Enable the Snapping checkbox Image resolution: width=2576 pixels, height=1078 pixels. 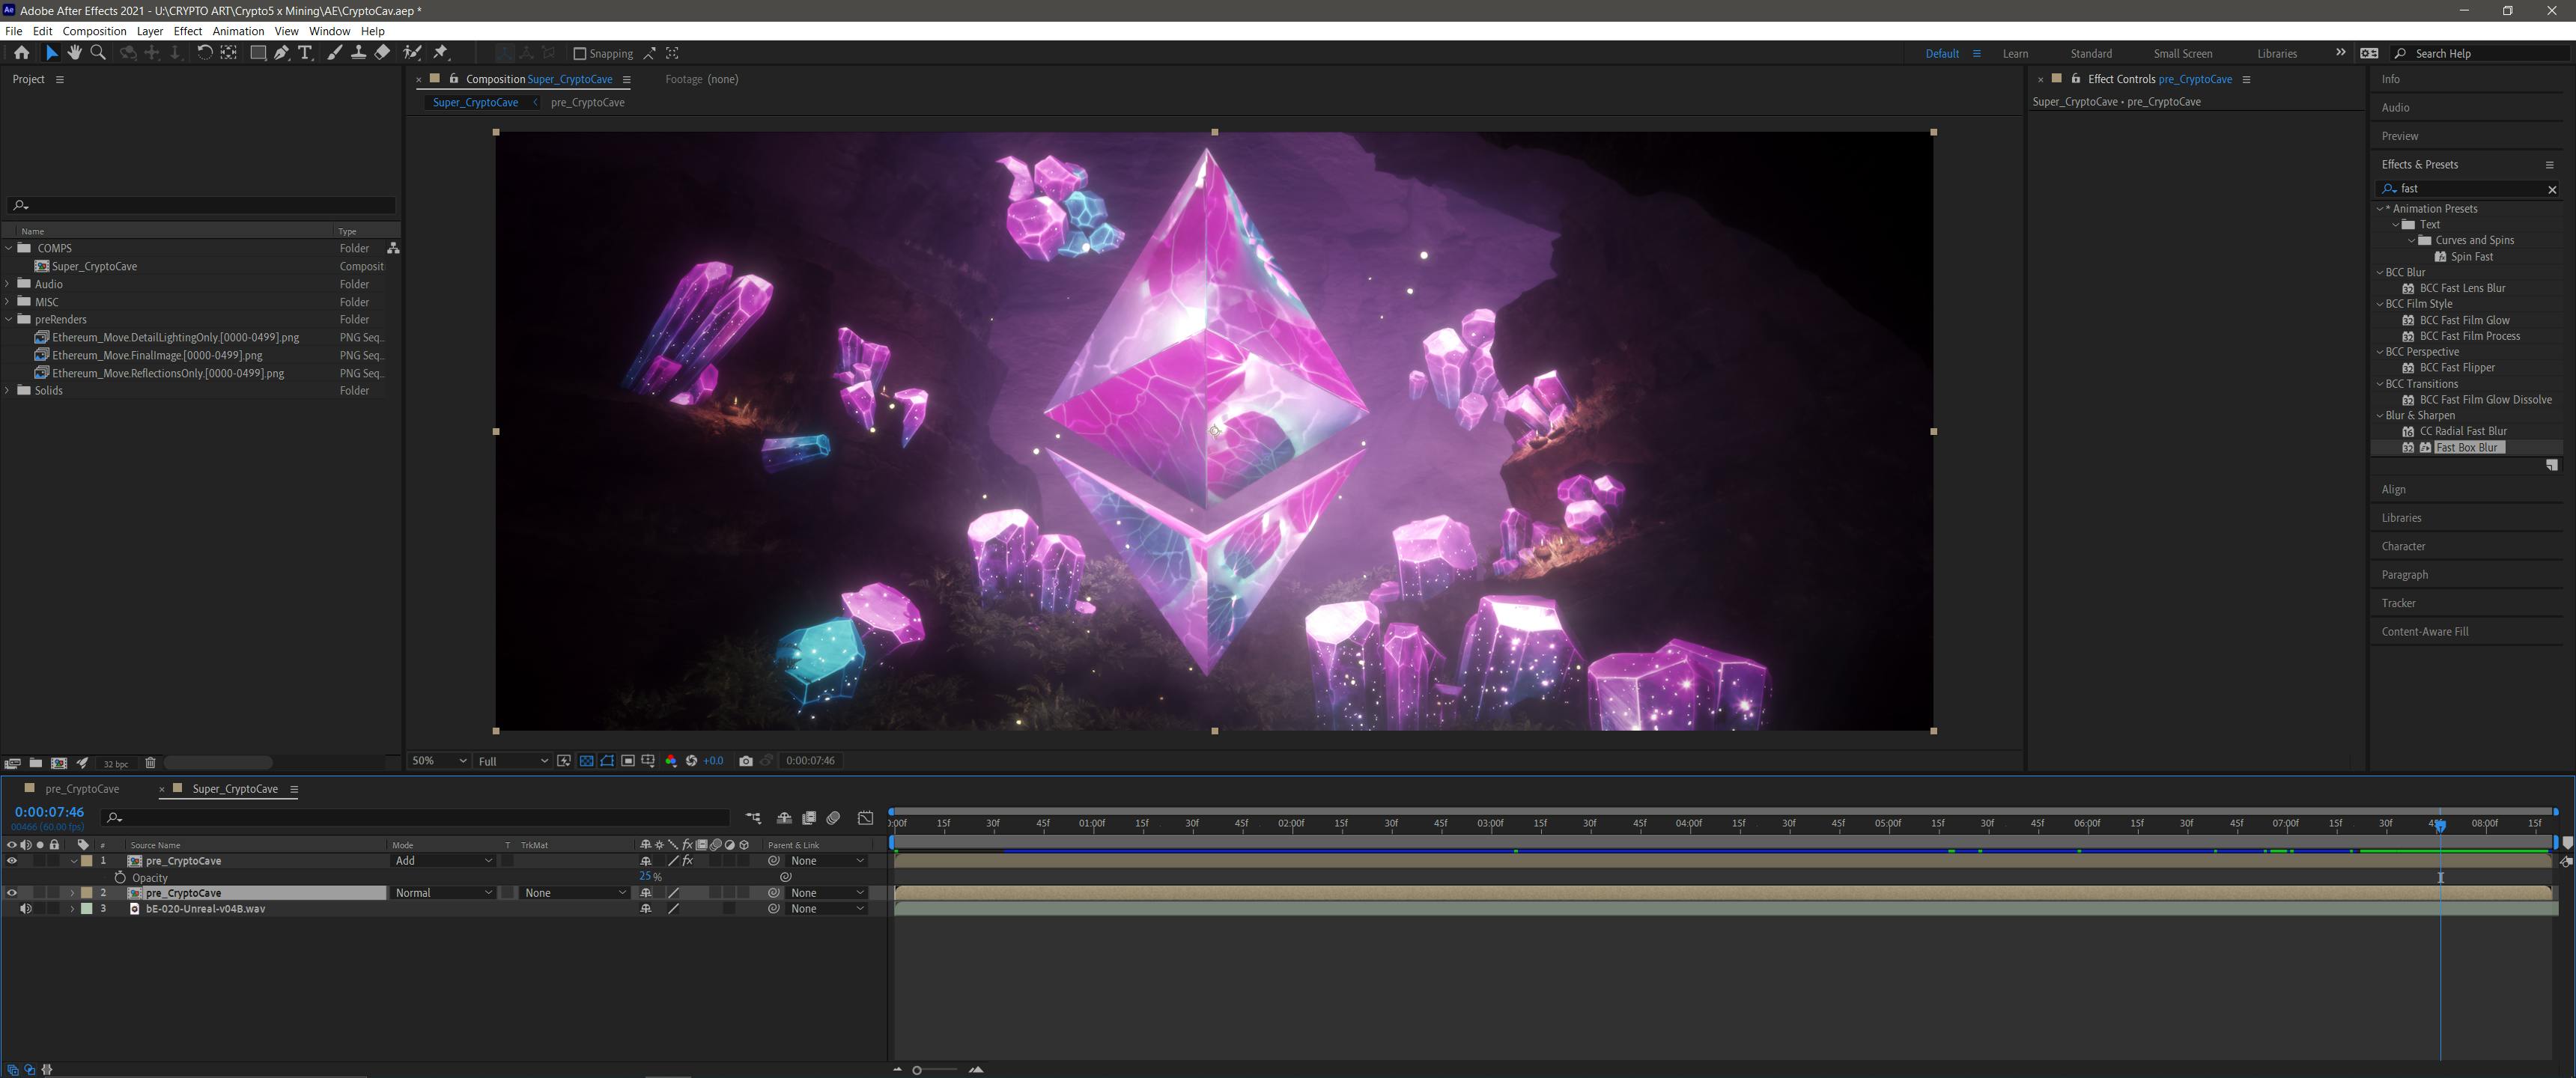click(x=579, y=54)
